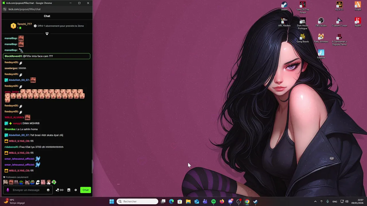Open the Steam desktop shortcut

tap(284, 6)
